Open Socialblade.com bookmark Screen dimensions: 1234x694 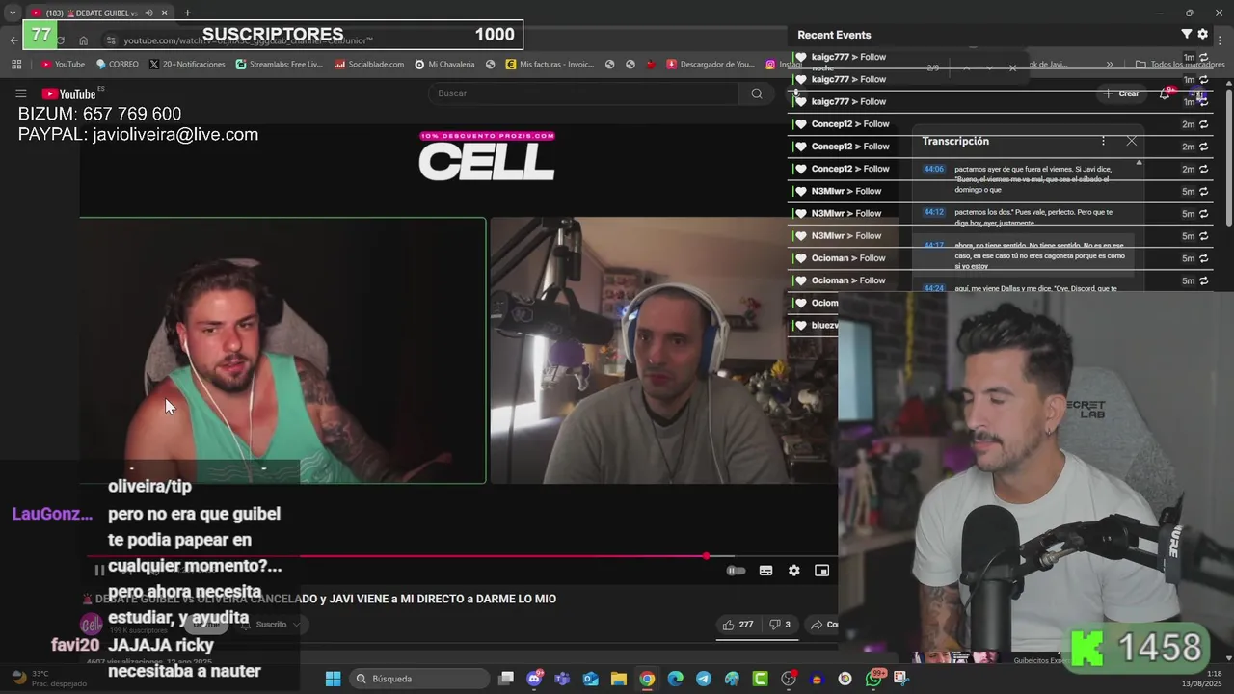pos(369,65)
